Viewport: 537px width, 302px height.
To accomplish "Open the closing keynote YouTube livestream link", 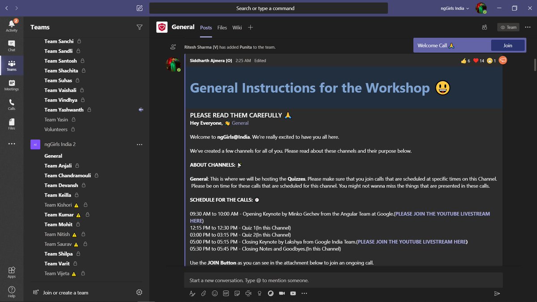I will (x=412, y=242).
